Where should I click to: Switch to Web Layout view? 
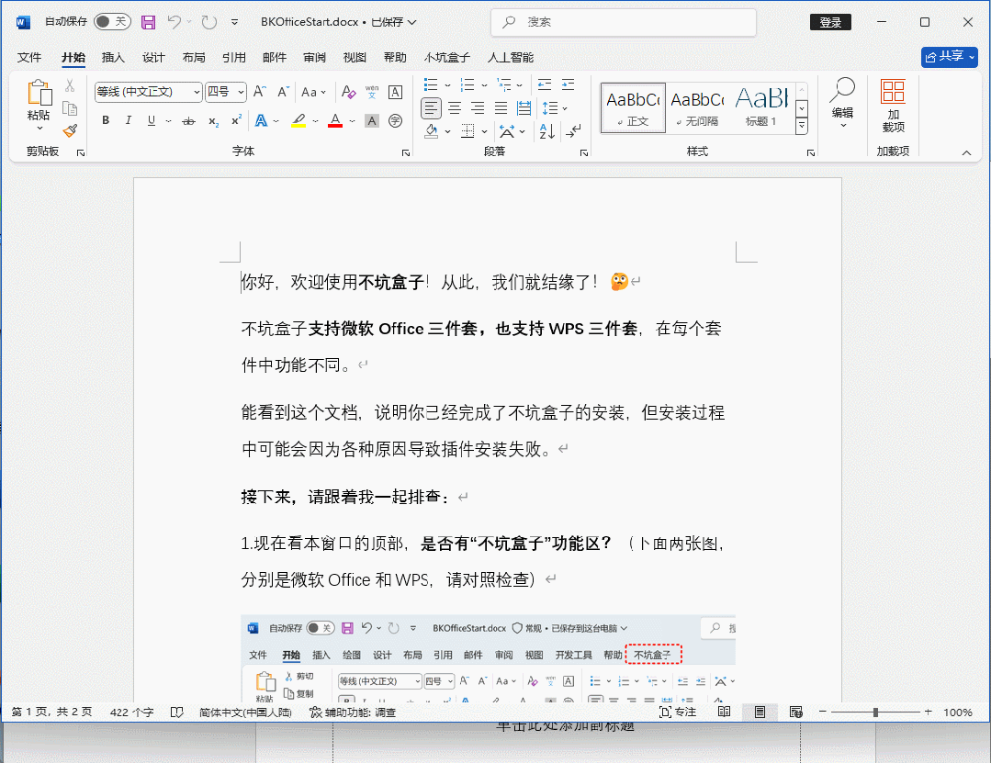coord(795,712)
